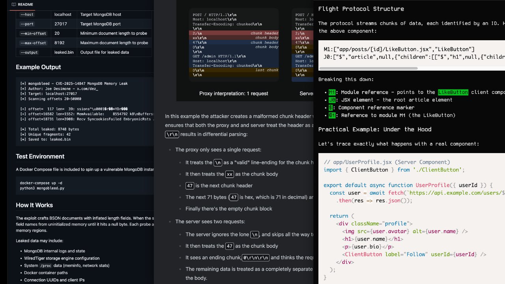The height and width of the screenshot is (284, 505).
Task: Click the highlighted M1 marker in bullet list
Action: 332,92
